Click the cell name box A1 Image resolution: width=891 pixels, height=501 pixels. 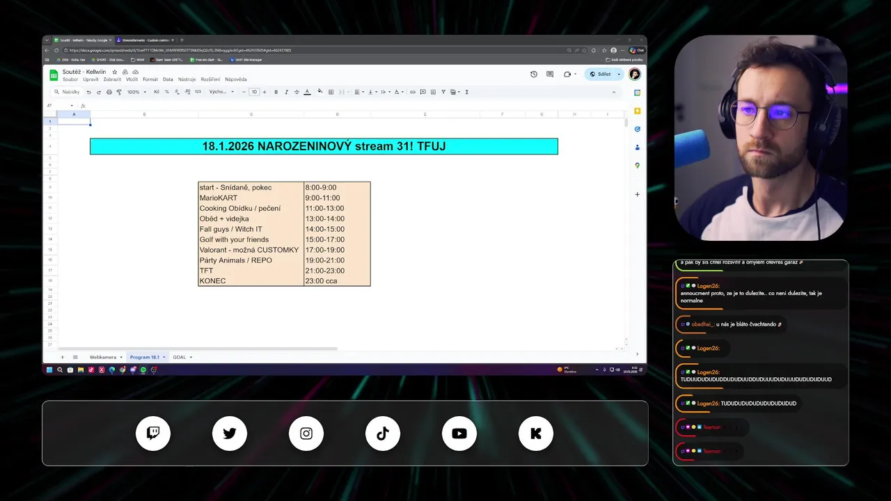[60, 105]
